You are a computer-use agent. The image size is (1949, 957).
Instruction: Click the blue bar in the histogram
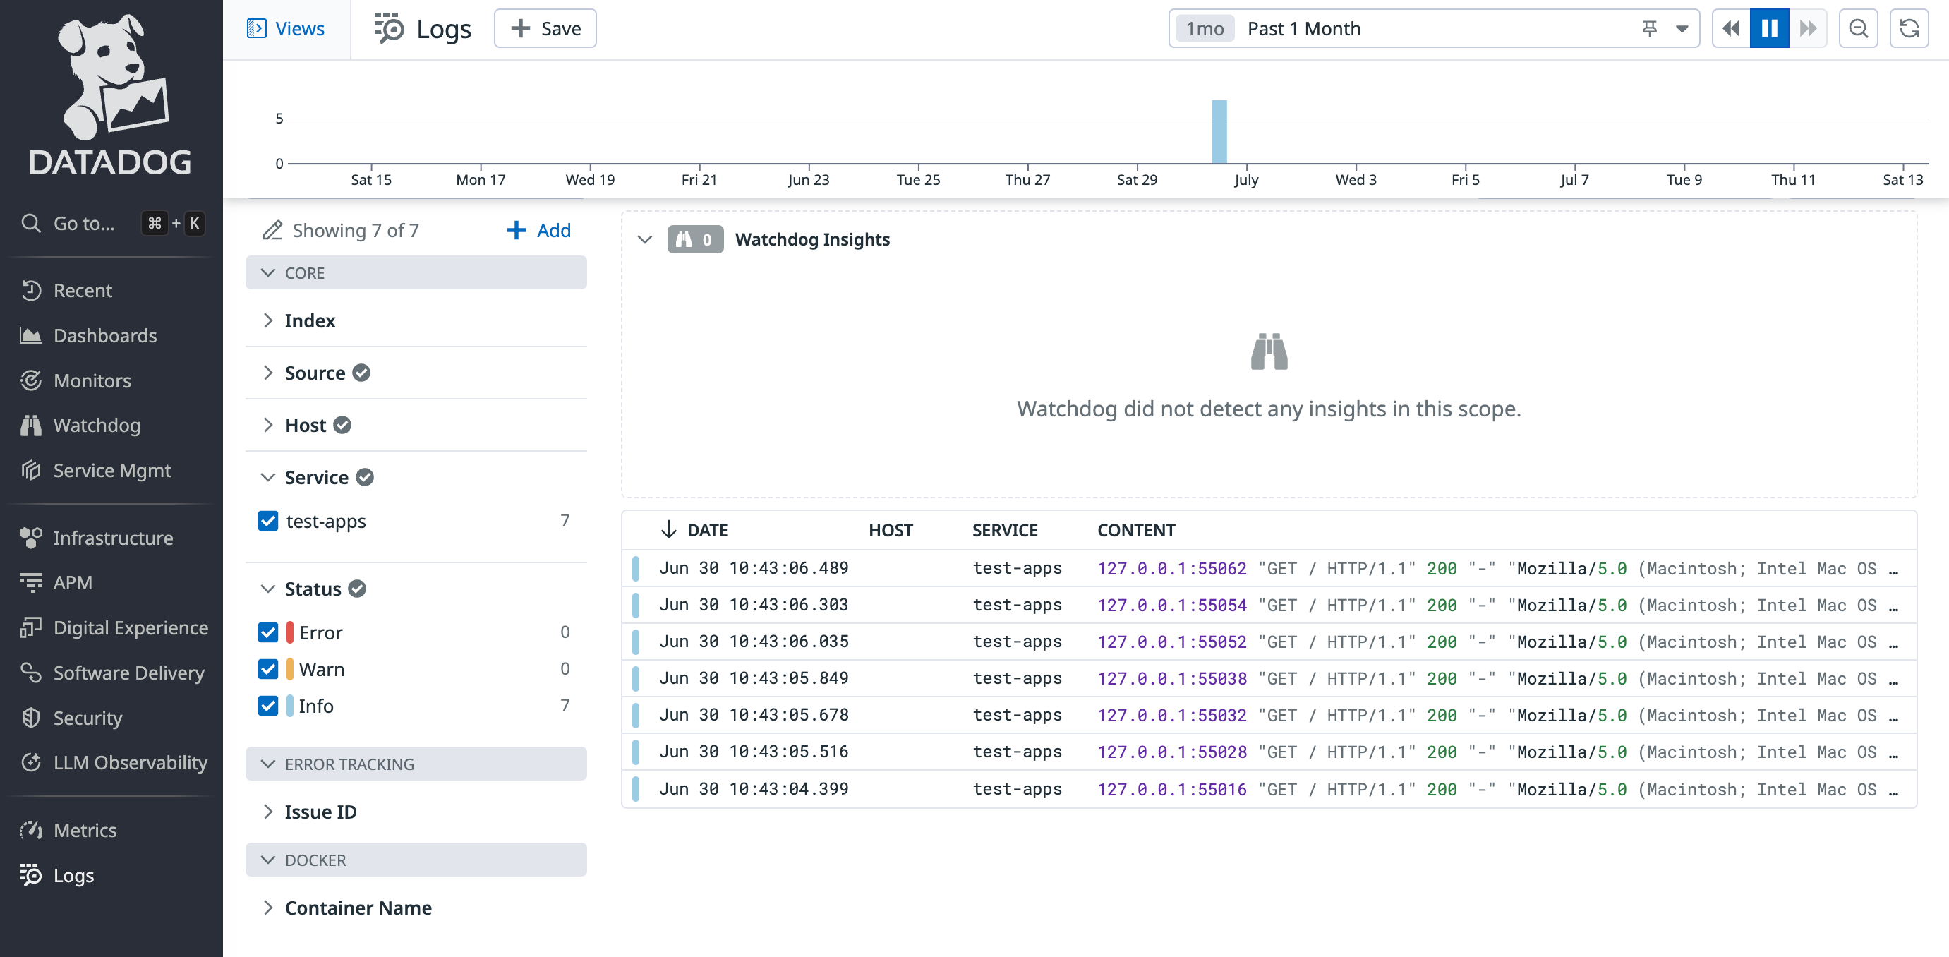[1219, 132]
